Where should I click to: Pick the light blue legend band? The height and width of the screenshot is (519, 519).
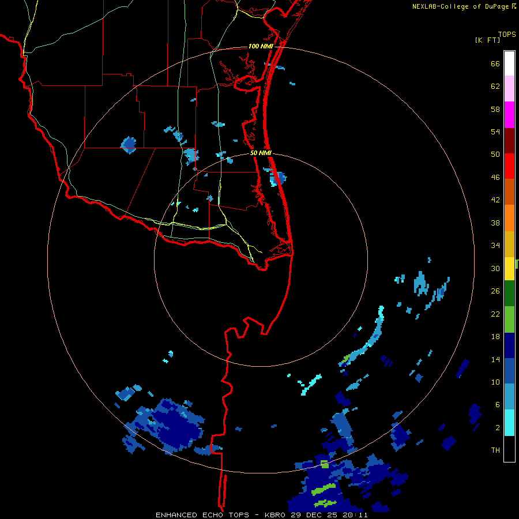509,397
